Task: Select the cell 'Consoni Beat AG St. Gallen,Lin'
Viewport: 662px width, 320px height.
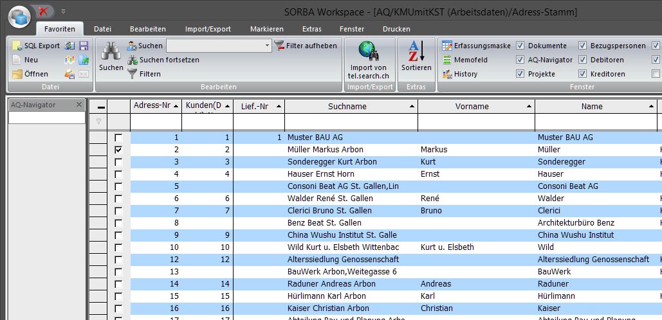Action: click(351, 186)
